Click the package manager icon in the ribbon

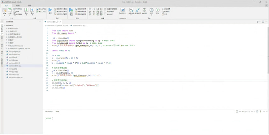(x=131, y=10)
